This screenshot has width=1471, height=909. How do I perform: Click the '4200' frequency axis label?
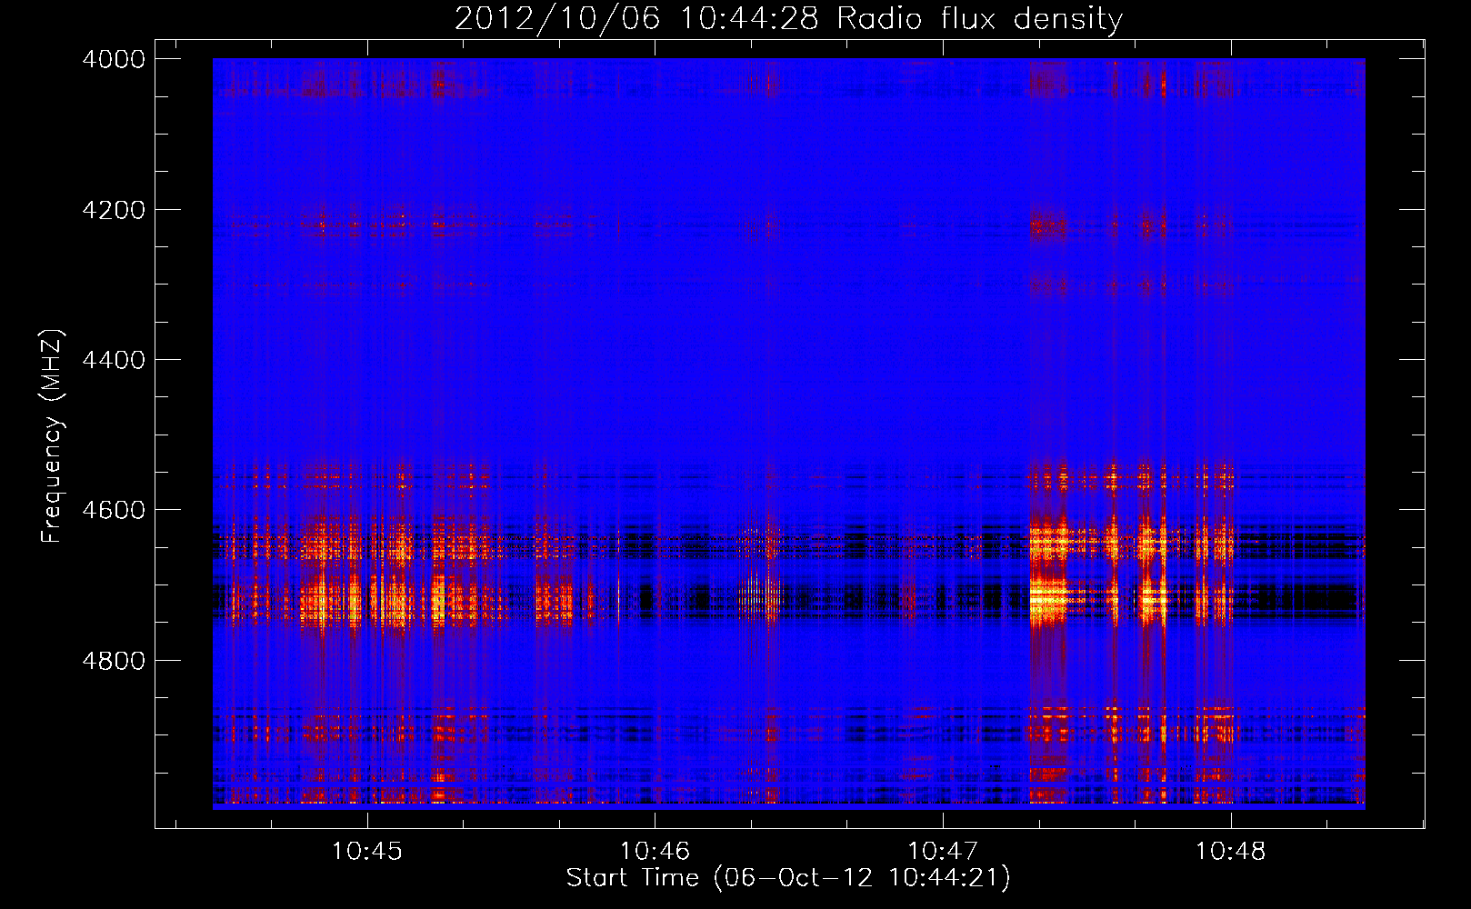114,210
